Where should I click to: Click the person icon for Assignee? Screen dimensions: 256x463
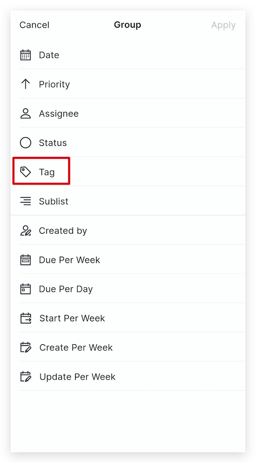point(26,113)
